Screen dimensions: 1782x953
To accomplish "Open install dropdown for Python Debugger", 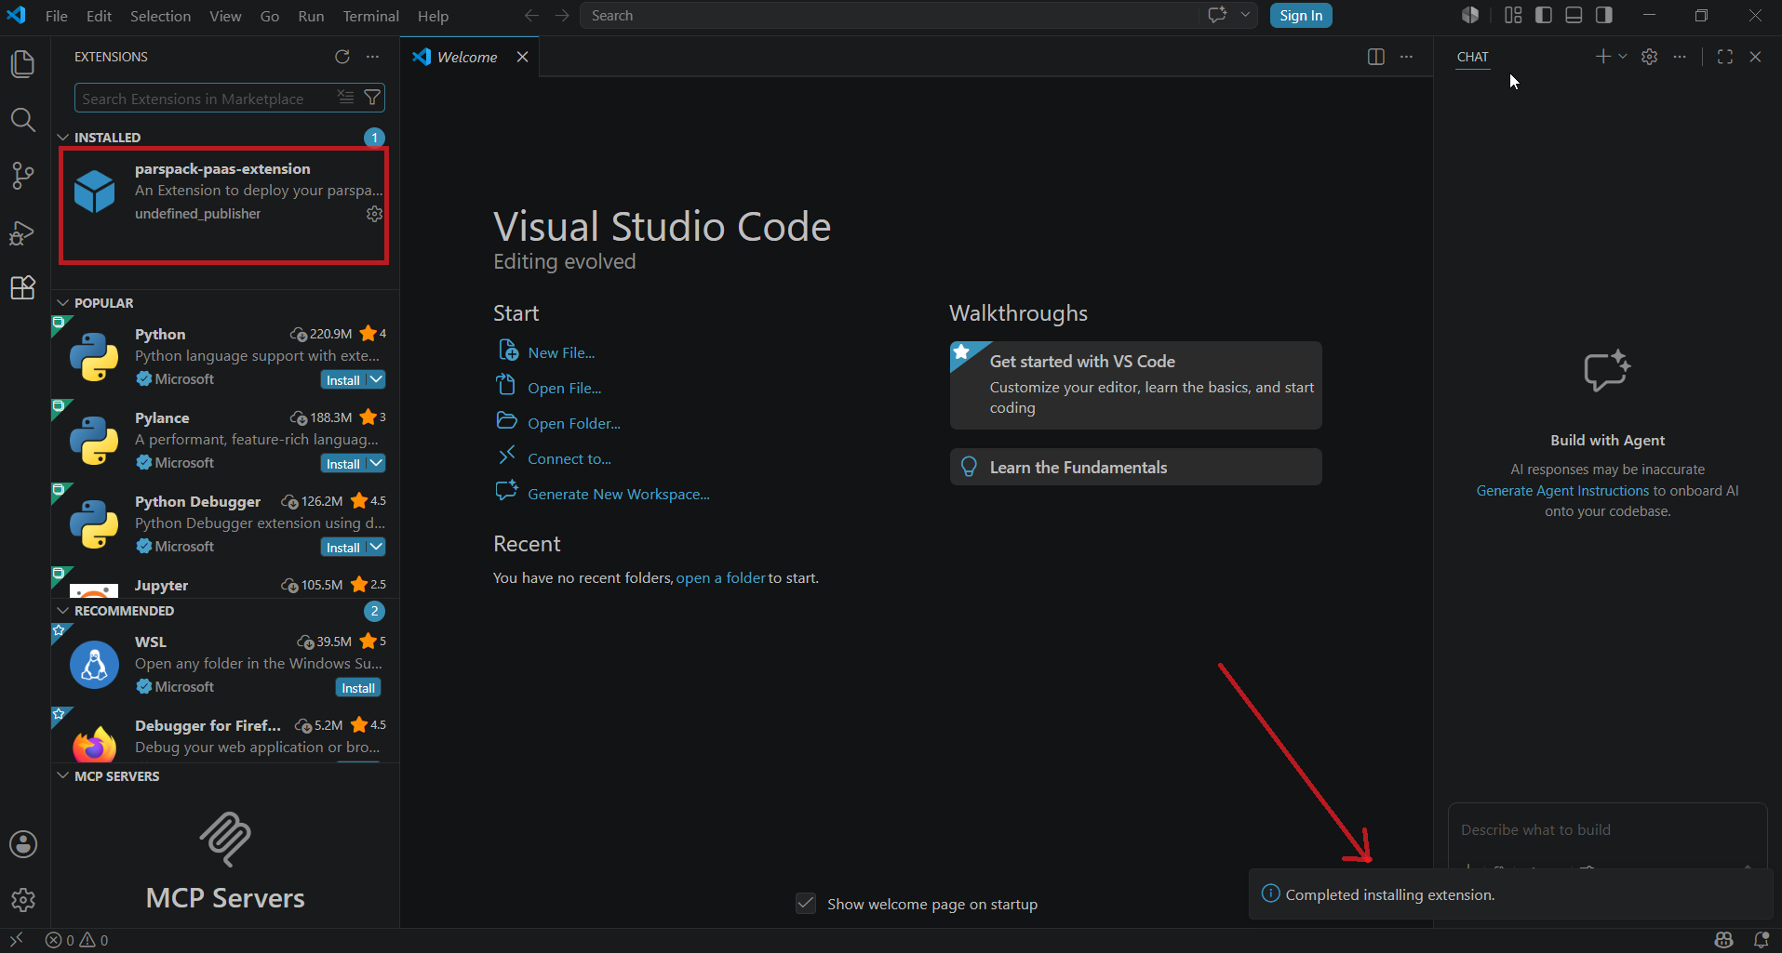I will tap(376, 547).
